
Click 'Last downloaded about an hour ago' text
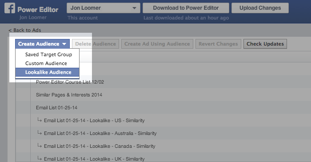point(186,18)
